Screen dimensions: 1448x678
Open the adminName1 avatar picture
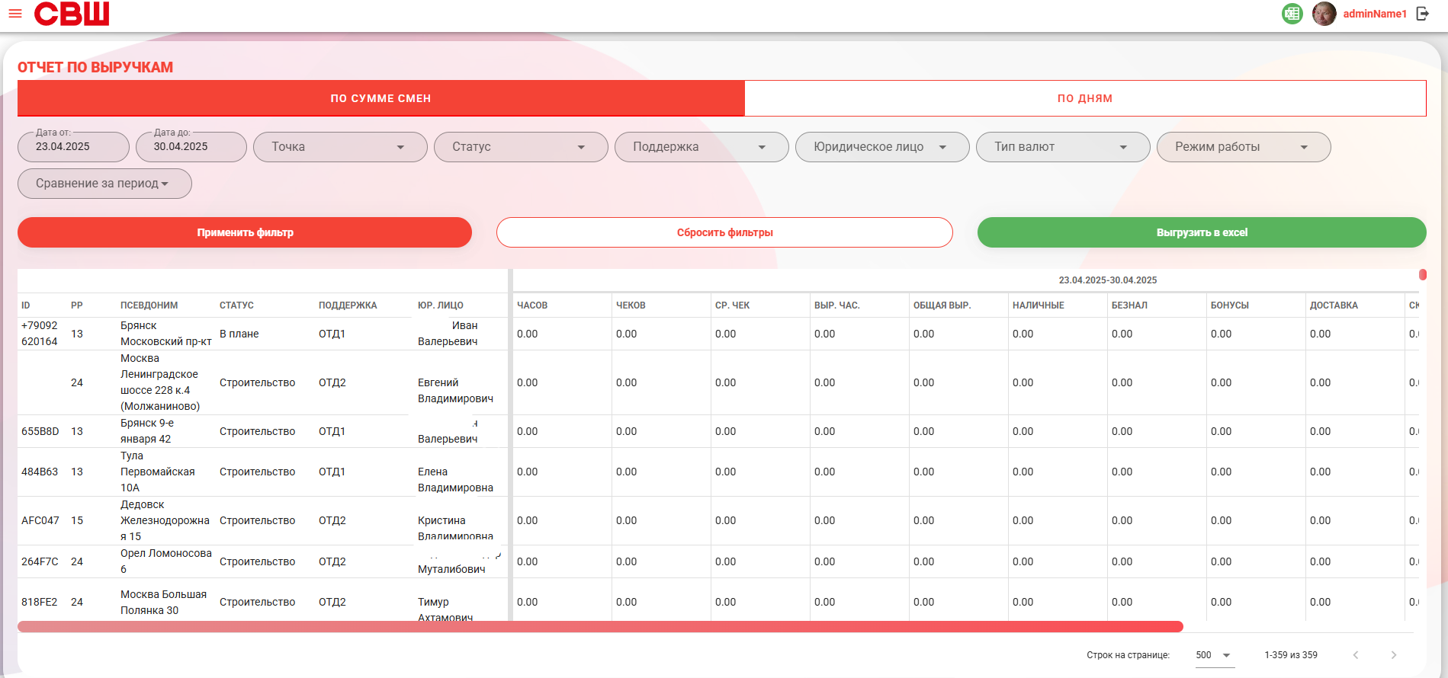pyautogui.click(x=1324, y=14)
